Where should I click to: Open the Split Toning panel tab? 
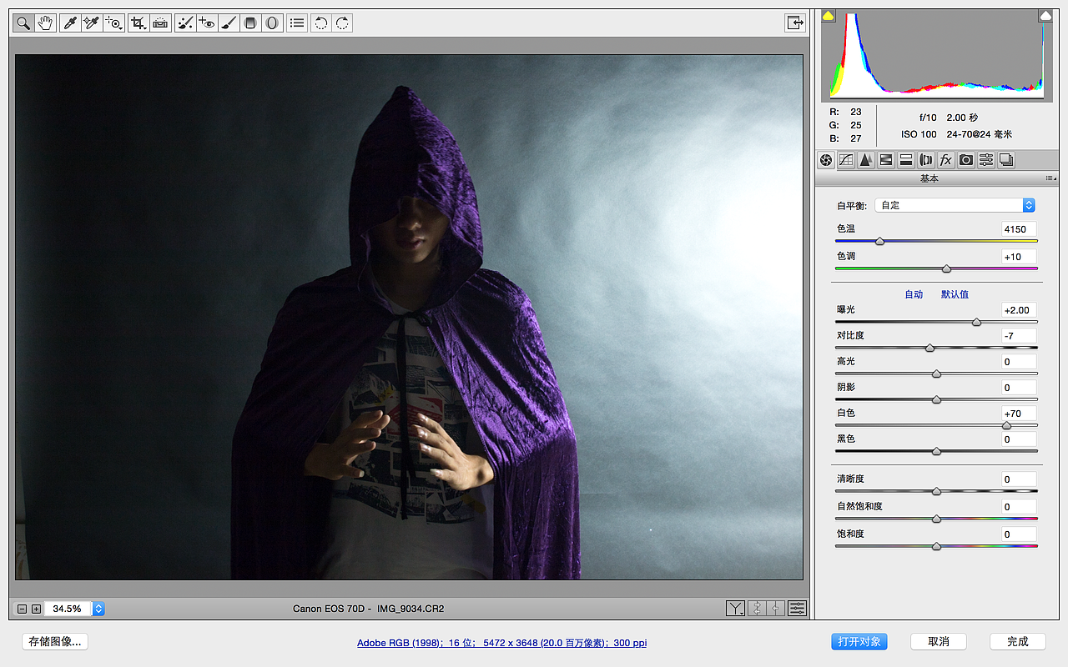[906, 159]
